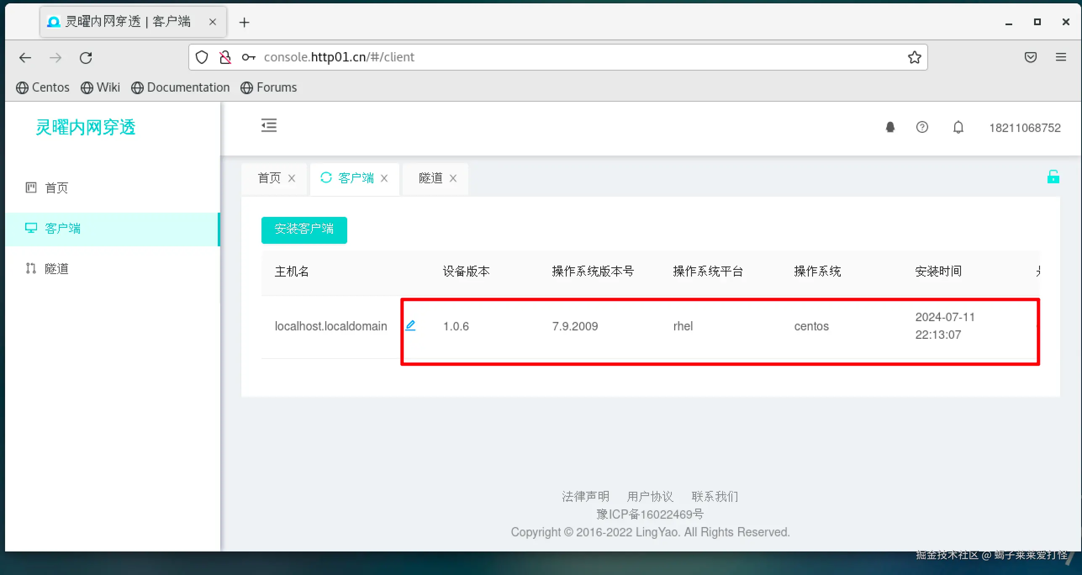Bookmark this page with the star icon
This screenshot has height=575, width=1082.
click(x=914, y=57)
